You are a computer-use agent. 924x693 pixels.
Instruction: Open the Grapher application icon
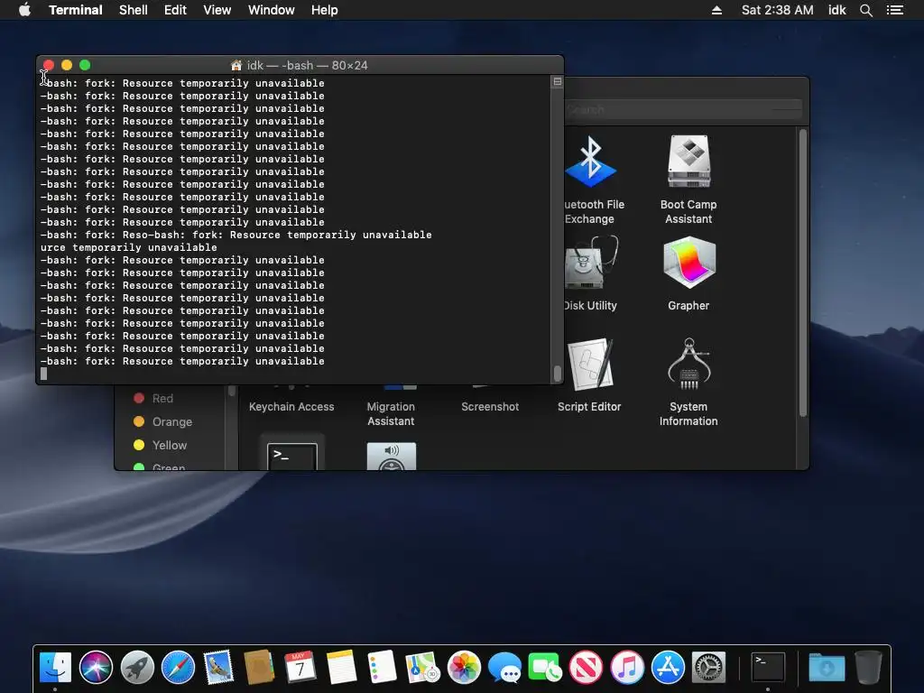(688, 263)
